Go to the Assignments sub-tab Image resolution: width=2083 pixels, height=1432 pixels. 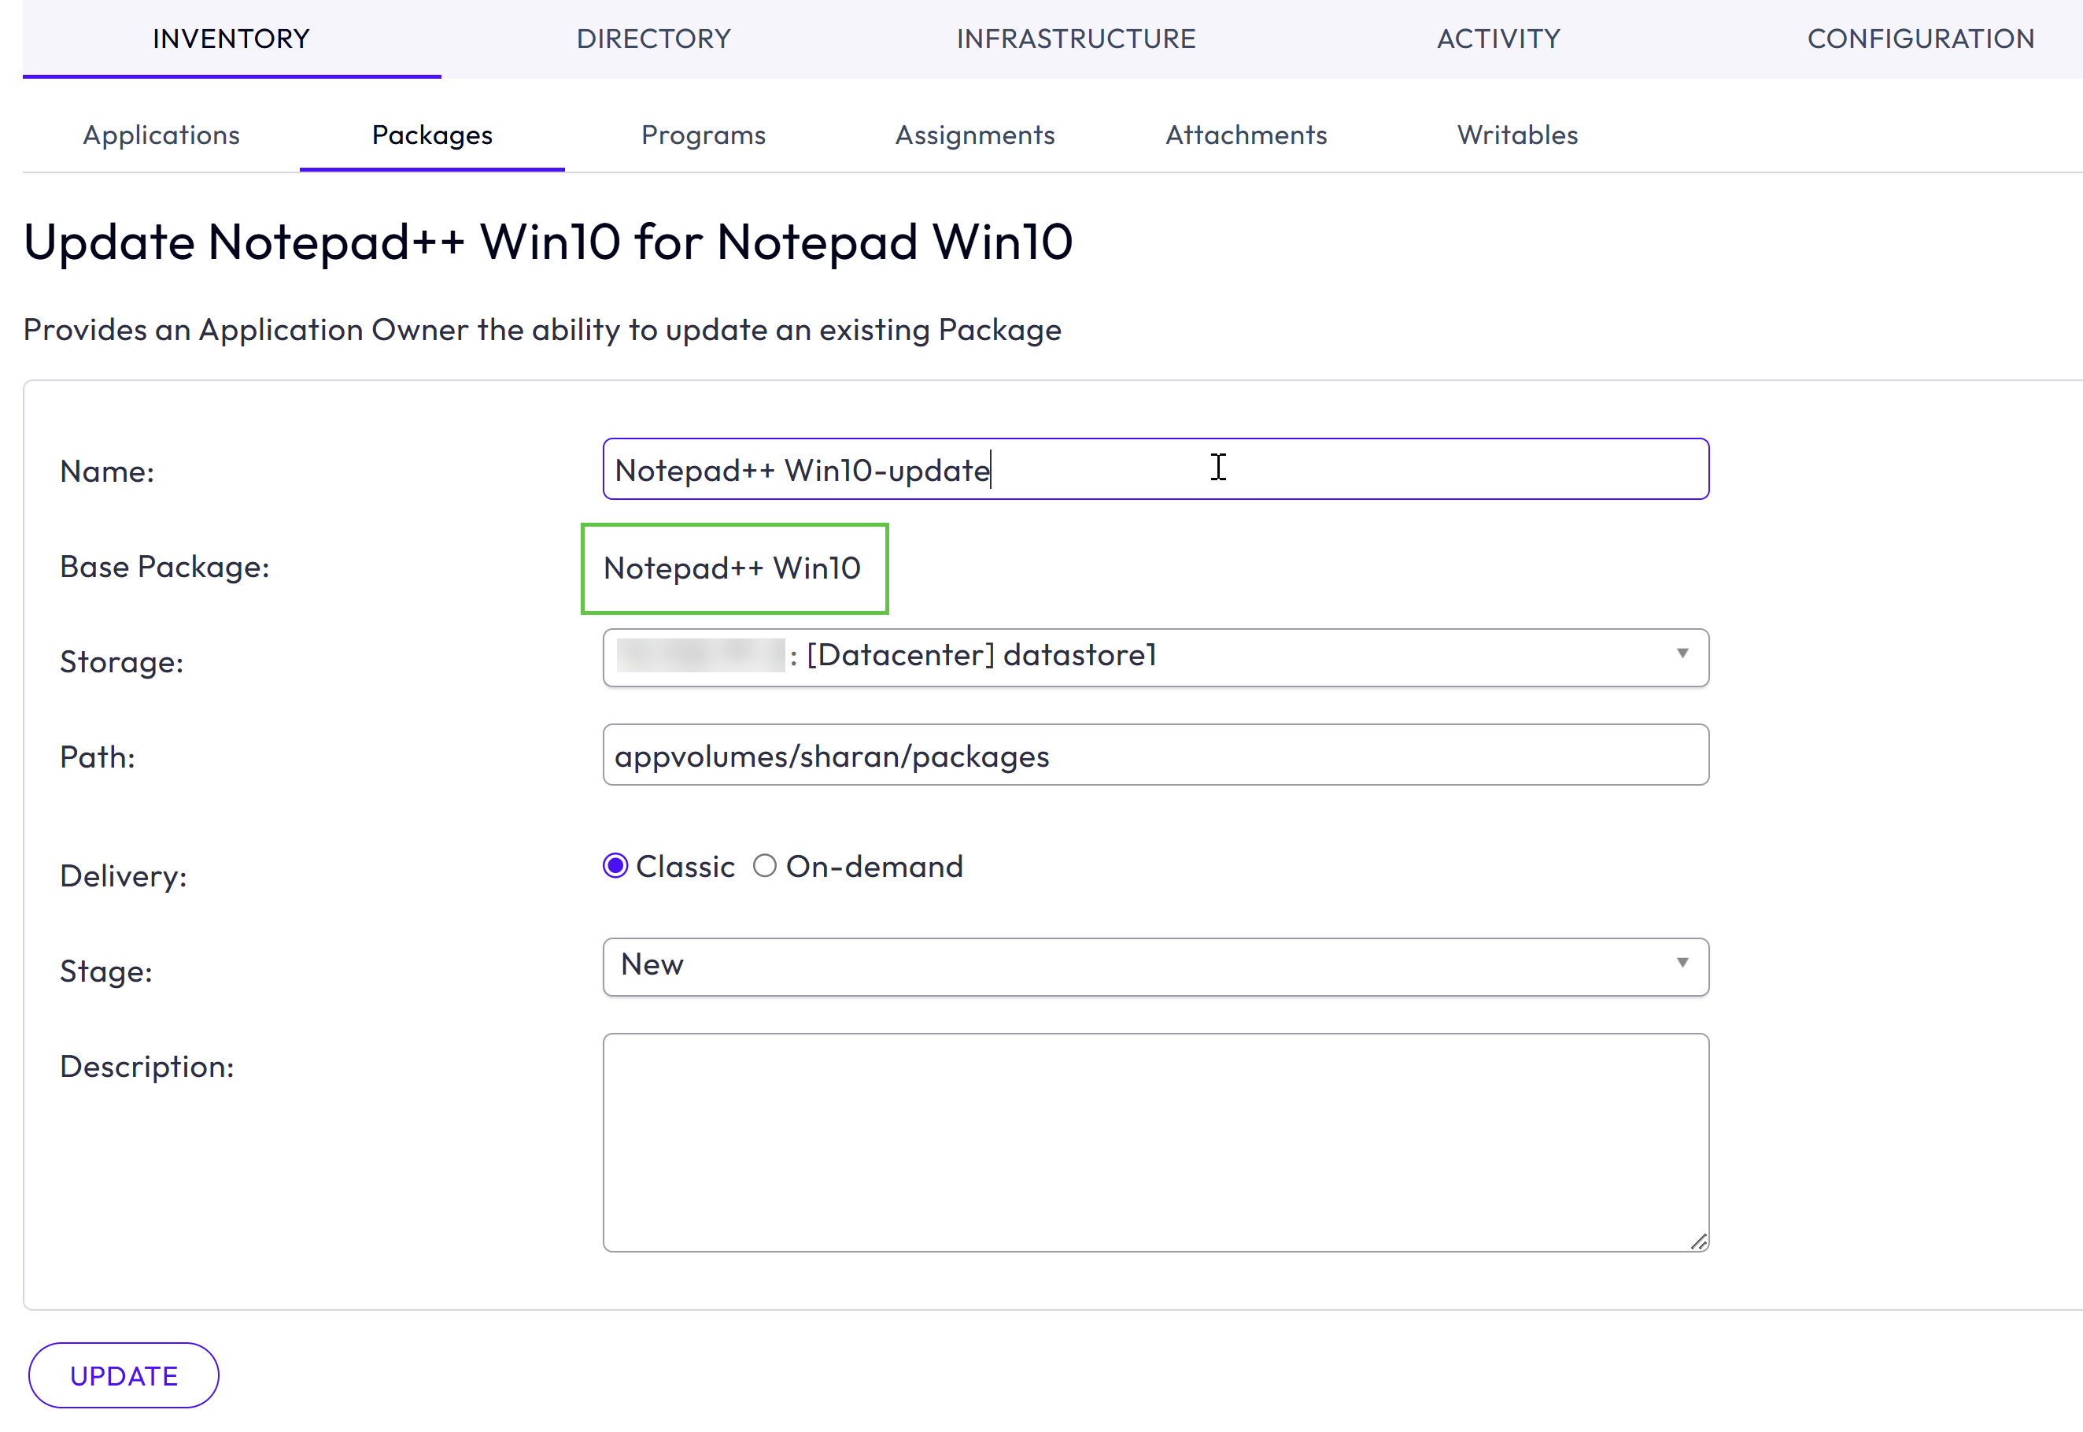pyautogui.click(x=975, y=135)
